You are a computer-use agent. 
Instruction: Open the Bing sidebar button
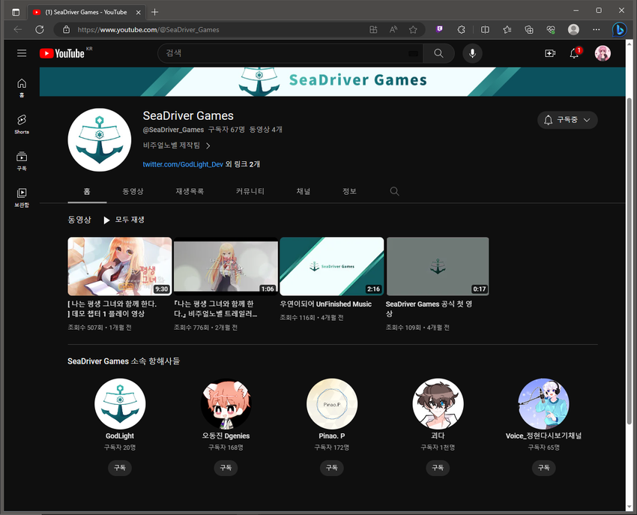(620, 30)
